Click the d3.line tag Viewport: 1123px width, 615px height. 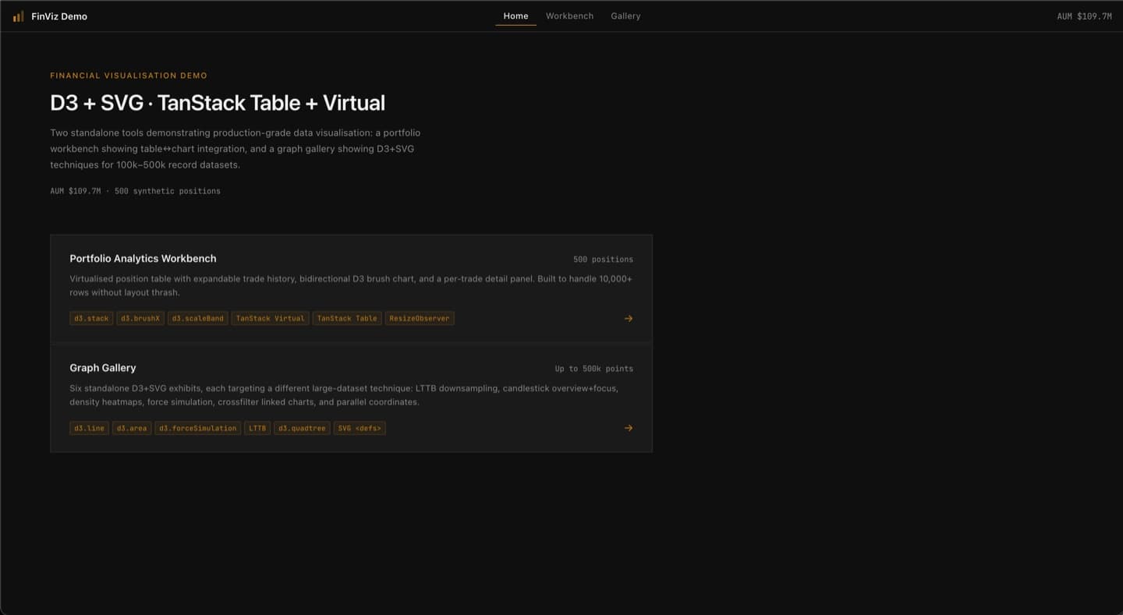[89, 428]
